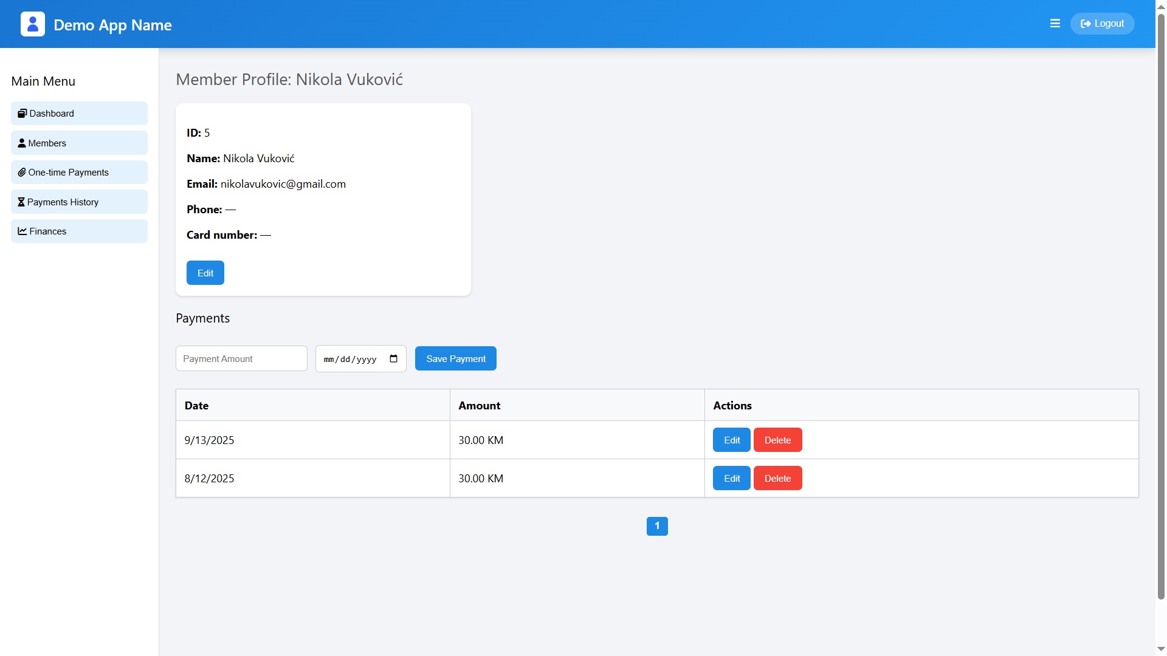Edit the member profile details
Viewport: 1167px width, 656px height.
click(x=205, y=273)
